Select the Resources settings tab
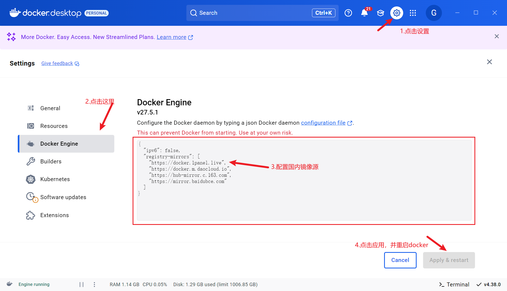This screenshot has width=507, height=291. [x=66, y=126]
